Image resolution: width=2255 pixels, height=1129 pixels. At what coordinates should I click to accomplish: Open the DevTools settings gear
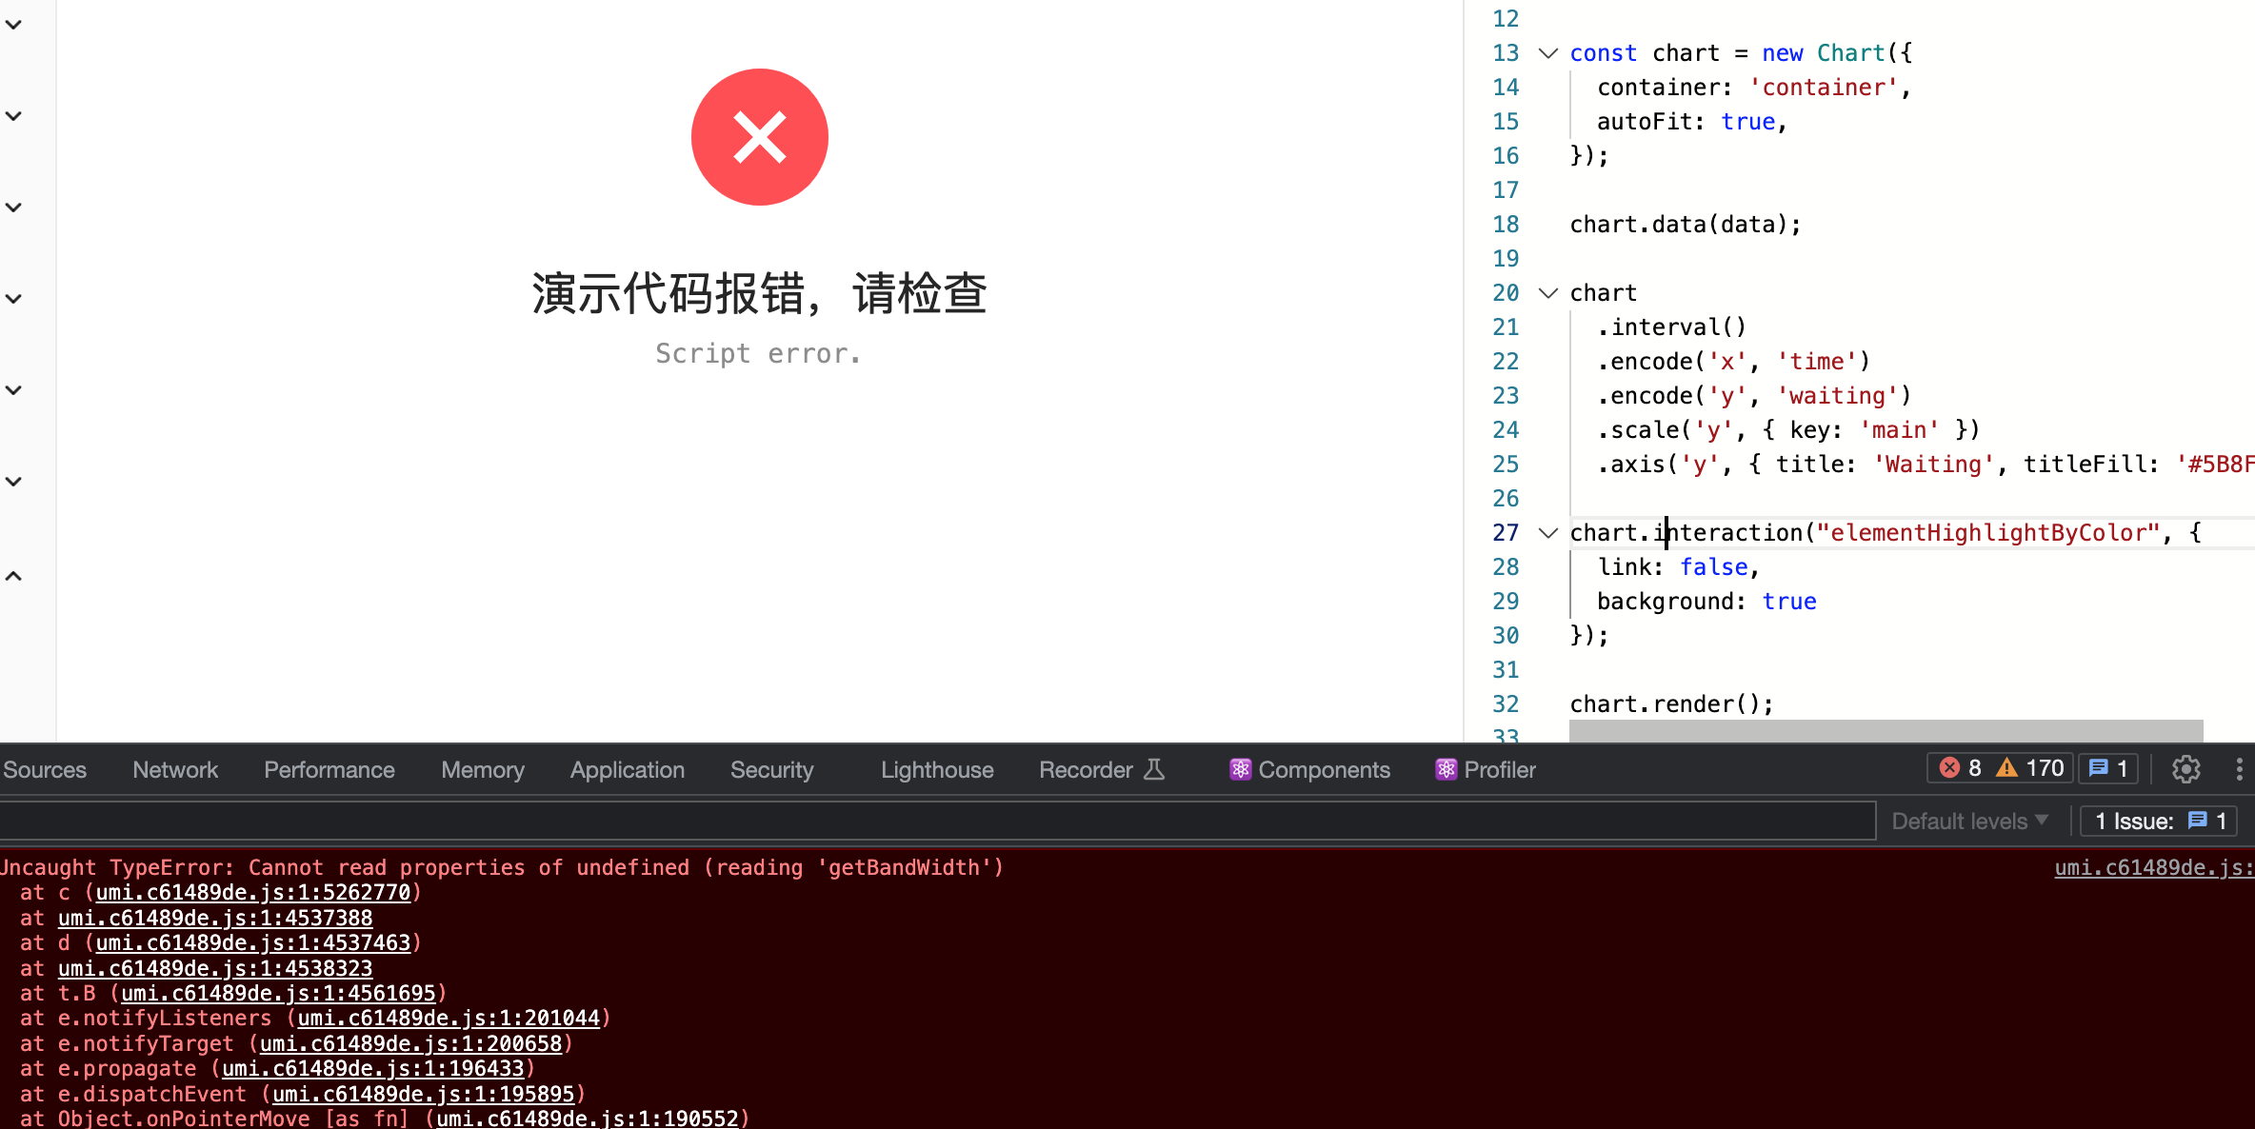pos(2185,769)
